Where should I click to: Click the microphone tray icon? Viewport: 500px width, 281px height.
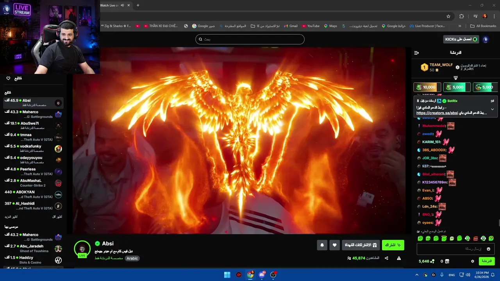click(442, 275)
